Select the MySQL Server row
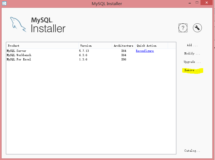Screen dimensions: 215x160 [x=91, y=51]
